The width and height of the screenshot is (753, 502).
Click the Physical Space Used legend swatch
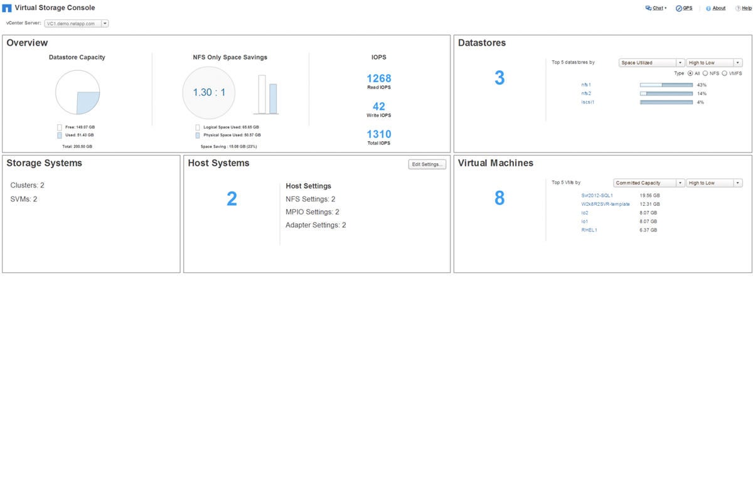[x=198, y=135]
